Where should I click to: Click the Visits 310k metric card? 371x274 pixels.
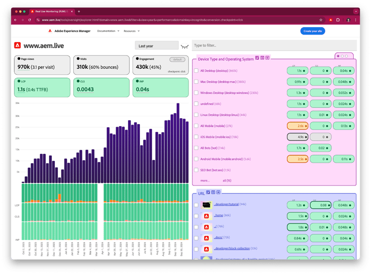pyautogui.click(x=101, y=65)
